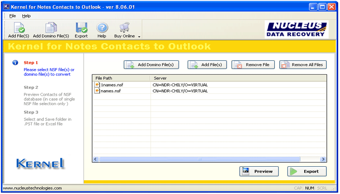Click the horizontal scrollbar left arrow

[96, 159]
